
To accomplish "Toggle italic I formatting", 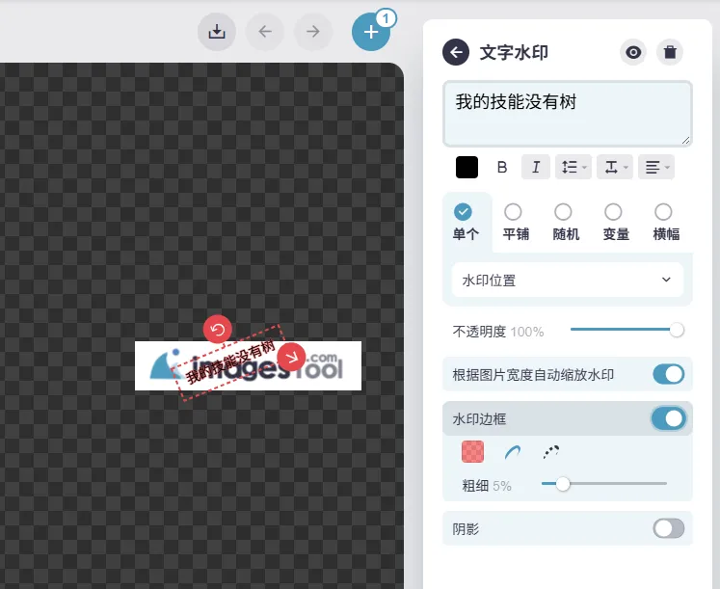I will click(x=536, y=167).
